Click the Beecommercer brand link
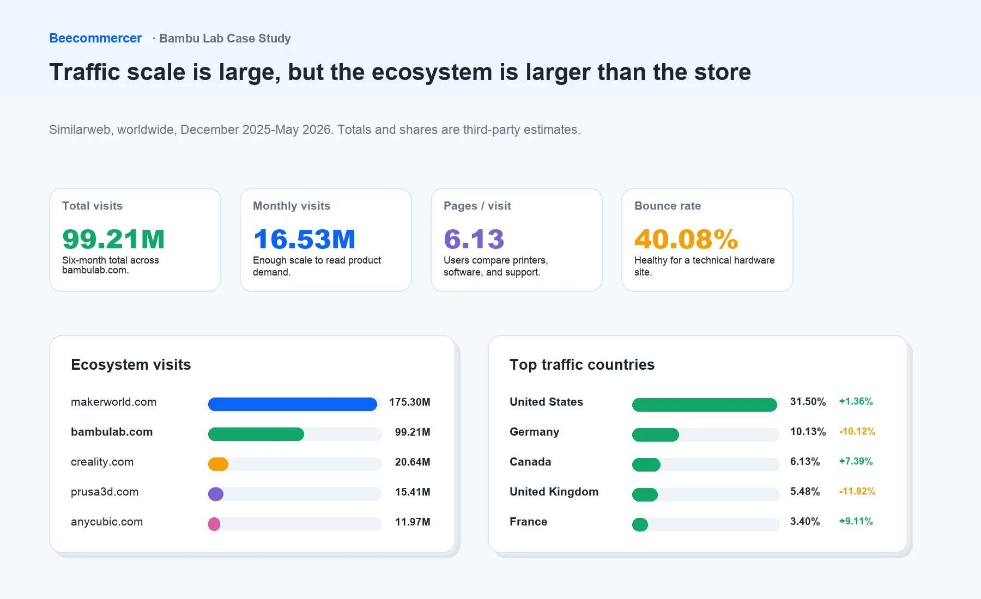Image resolution: width=981 pixels, height=599 pixels. (95, 38)
